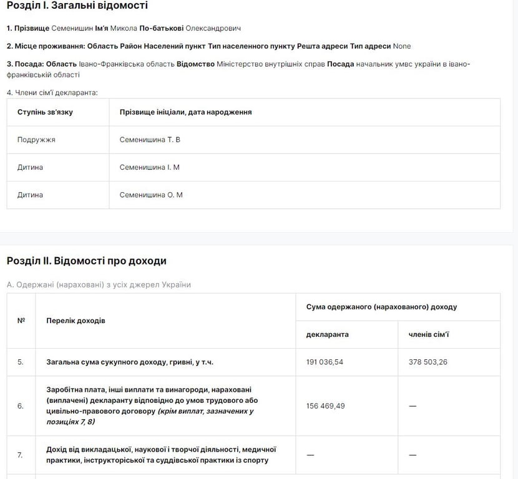Click 'Міністерство внутрішніх справ' text
Screen dimensions: 518x479
click(270, 64)
